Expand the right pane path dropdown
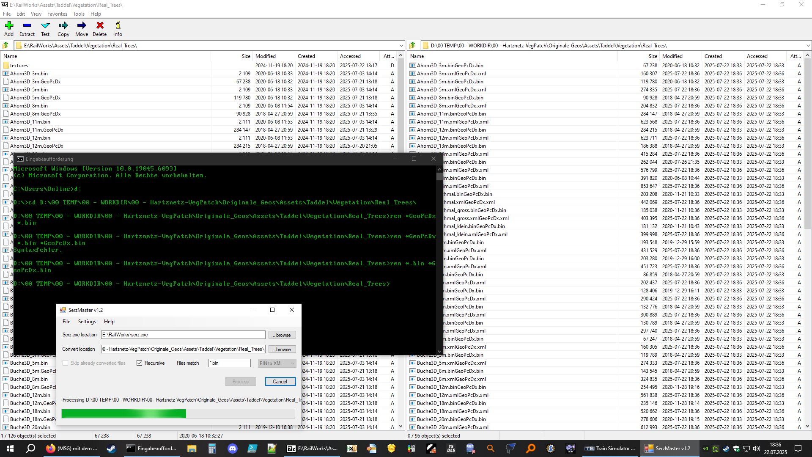This screenshot has height=457, width=812. click(808, 45)
